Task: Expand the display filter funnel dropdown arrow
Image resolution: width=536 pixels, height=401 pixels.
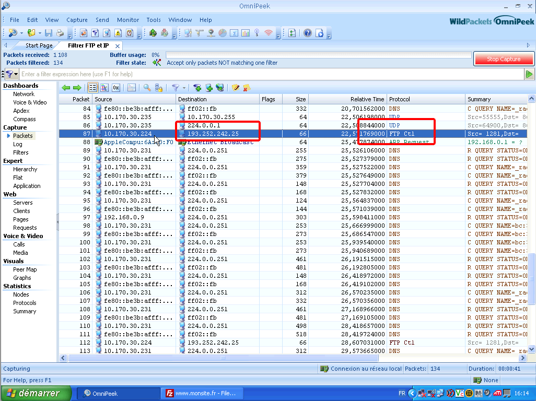Action: tap(184, 88)
